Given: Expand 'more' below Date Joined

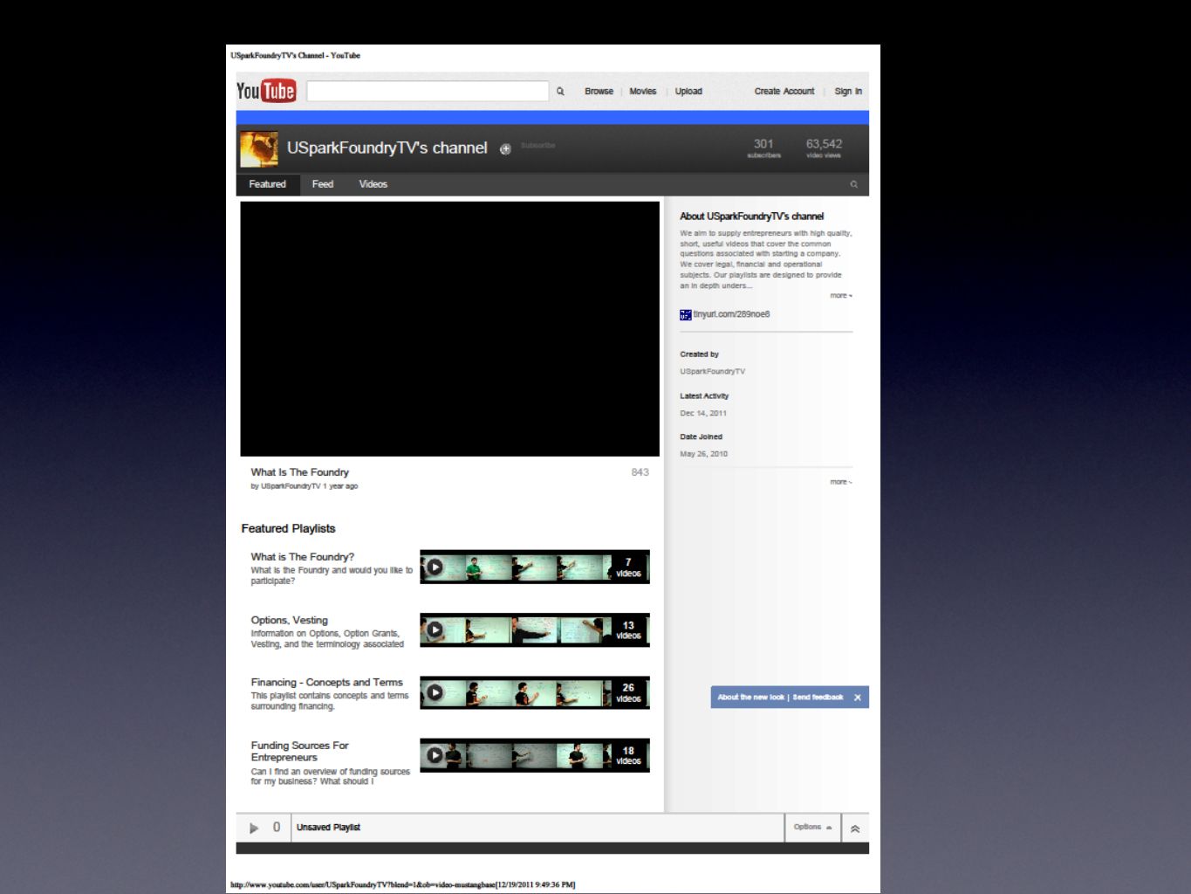Looking at the screenshot, I should click(841, 482).
